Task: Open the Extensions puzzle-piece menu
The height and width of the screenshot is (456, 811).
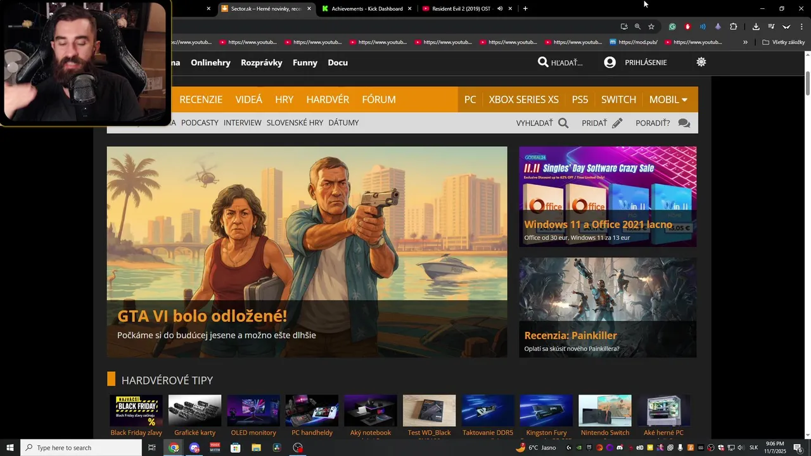Action: [733, 27]
